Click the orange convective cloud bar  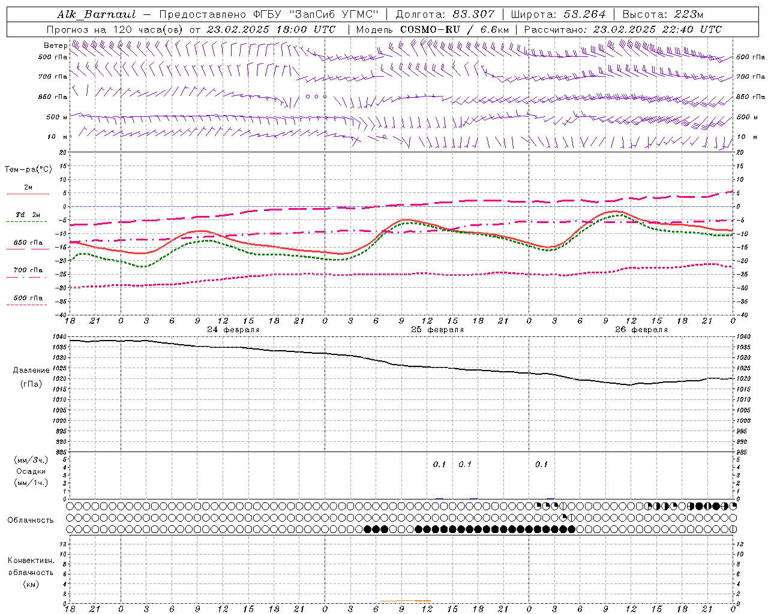click(406, 601)
